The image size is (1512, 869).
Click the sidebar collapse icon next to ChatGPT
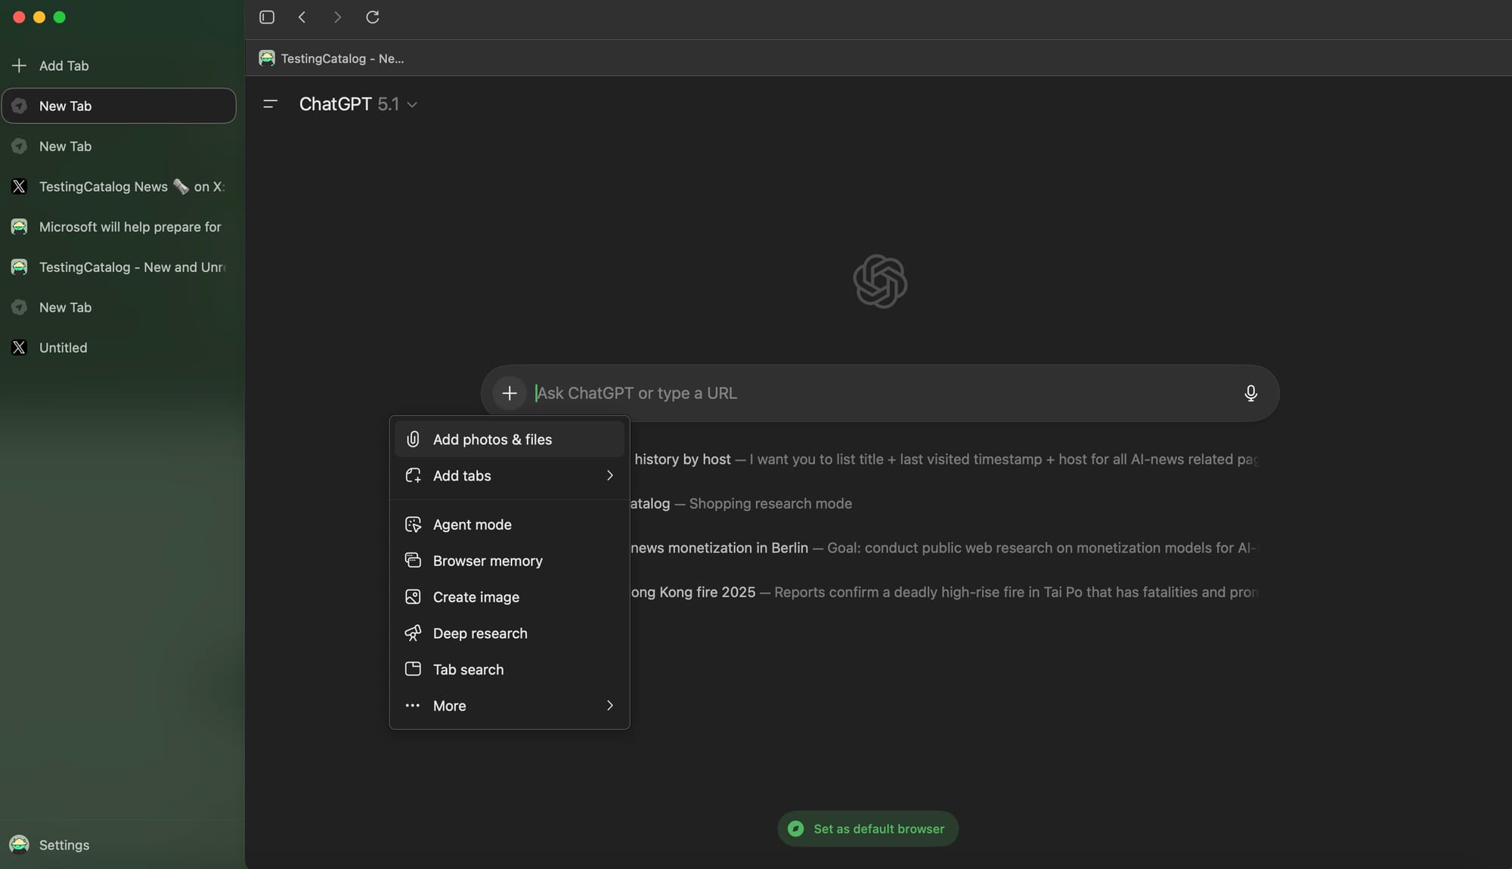(270, 104)
